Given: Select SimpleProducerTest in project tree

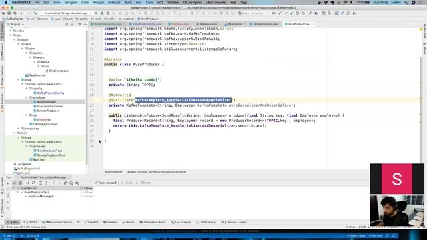Looking at the screenshot, I should point(51,155).
